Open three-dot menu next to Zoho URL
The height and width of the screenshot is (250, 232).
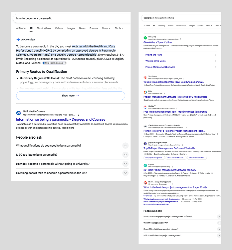164,94
